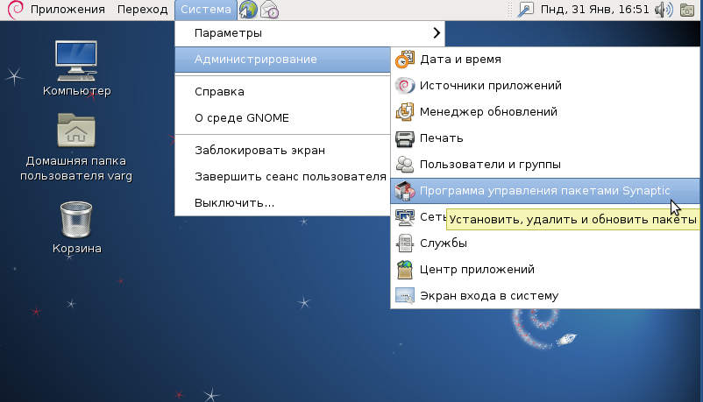Viewport: 703px width, 402px height.
Task: Click the Пользователи и группы users icon
Action: (405, 164)
